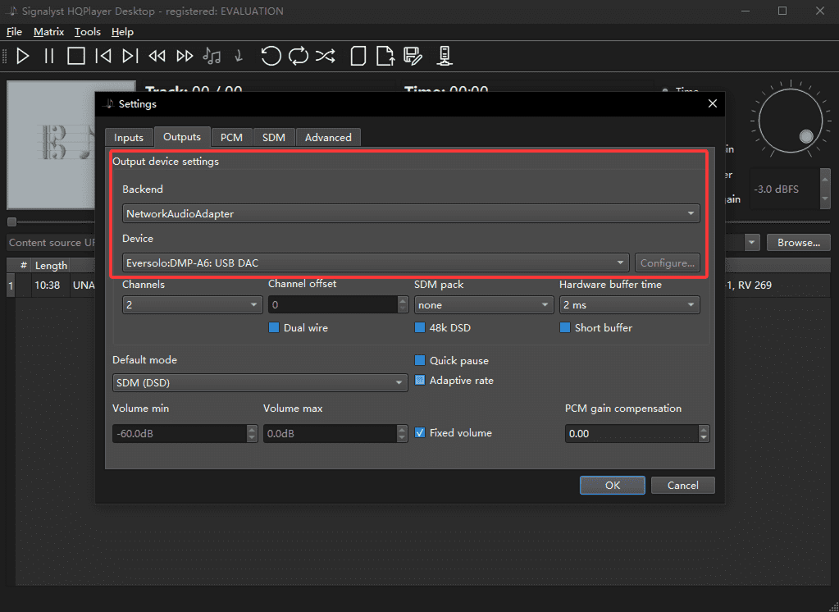
Task: Click OK to confirm settings
Action: coord(613,486)
